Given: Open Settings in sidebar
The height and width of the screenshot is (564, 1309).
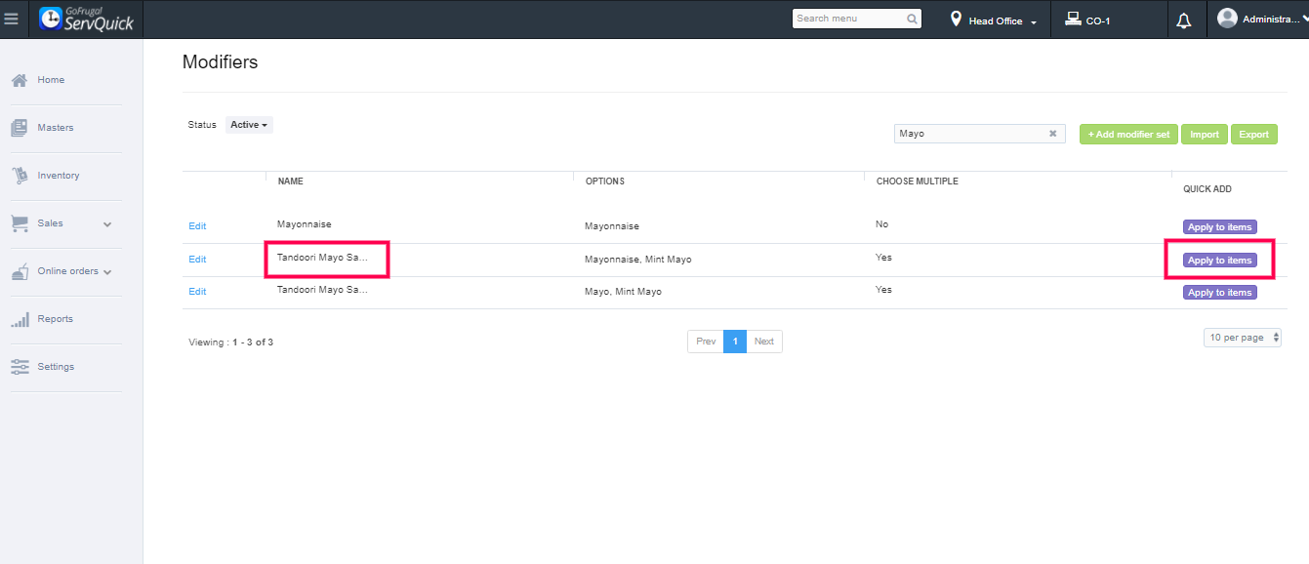Looking at the screenshot, I should pyautogui.click(x=56, y=367).
